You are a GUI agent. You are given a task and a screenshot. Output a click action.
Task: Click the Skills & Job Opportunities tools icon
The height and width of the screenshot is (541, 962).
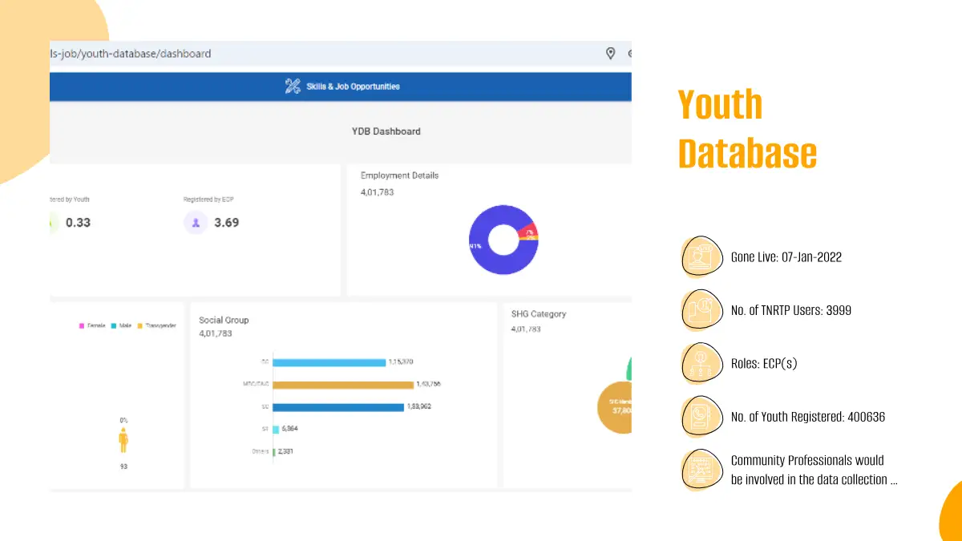click(293, 87)
